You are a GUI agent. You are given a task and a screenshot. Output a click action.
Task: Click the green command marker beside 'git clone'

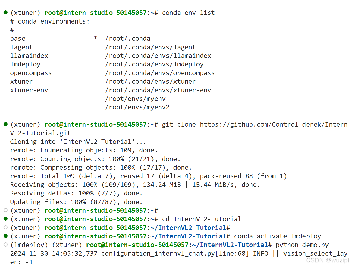point(6,124)
